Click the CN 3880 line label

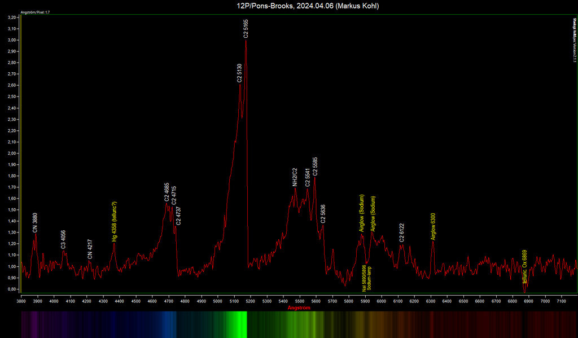[x=35, y=222]
